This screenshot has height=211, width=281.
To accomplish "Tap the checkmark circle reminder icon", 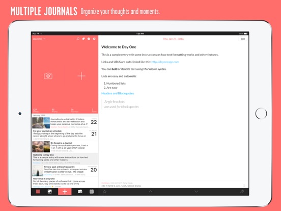I will (x=89, y=39).
